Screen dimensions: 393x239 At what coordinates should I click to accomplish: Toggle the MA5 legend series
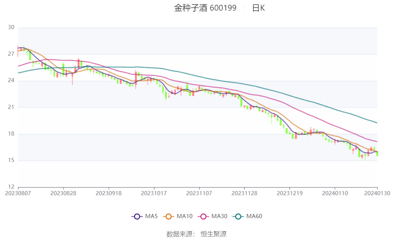pos(140,216)
